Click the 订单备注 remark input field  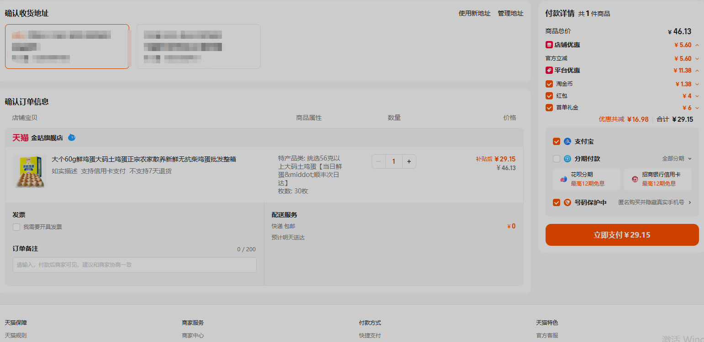[x=135, y=265]
